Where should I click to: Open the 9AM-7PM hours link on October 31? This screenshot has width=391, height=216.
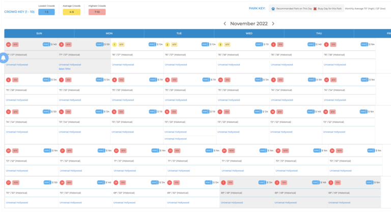coord(65,69)
